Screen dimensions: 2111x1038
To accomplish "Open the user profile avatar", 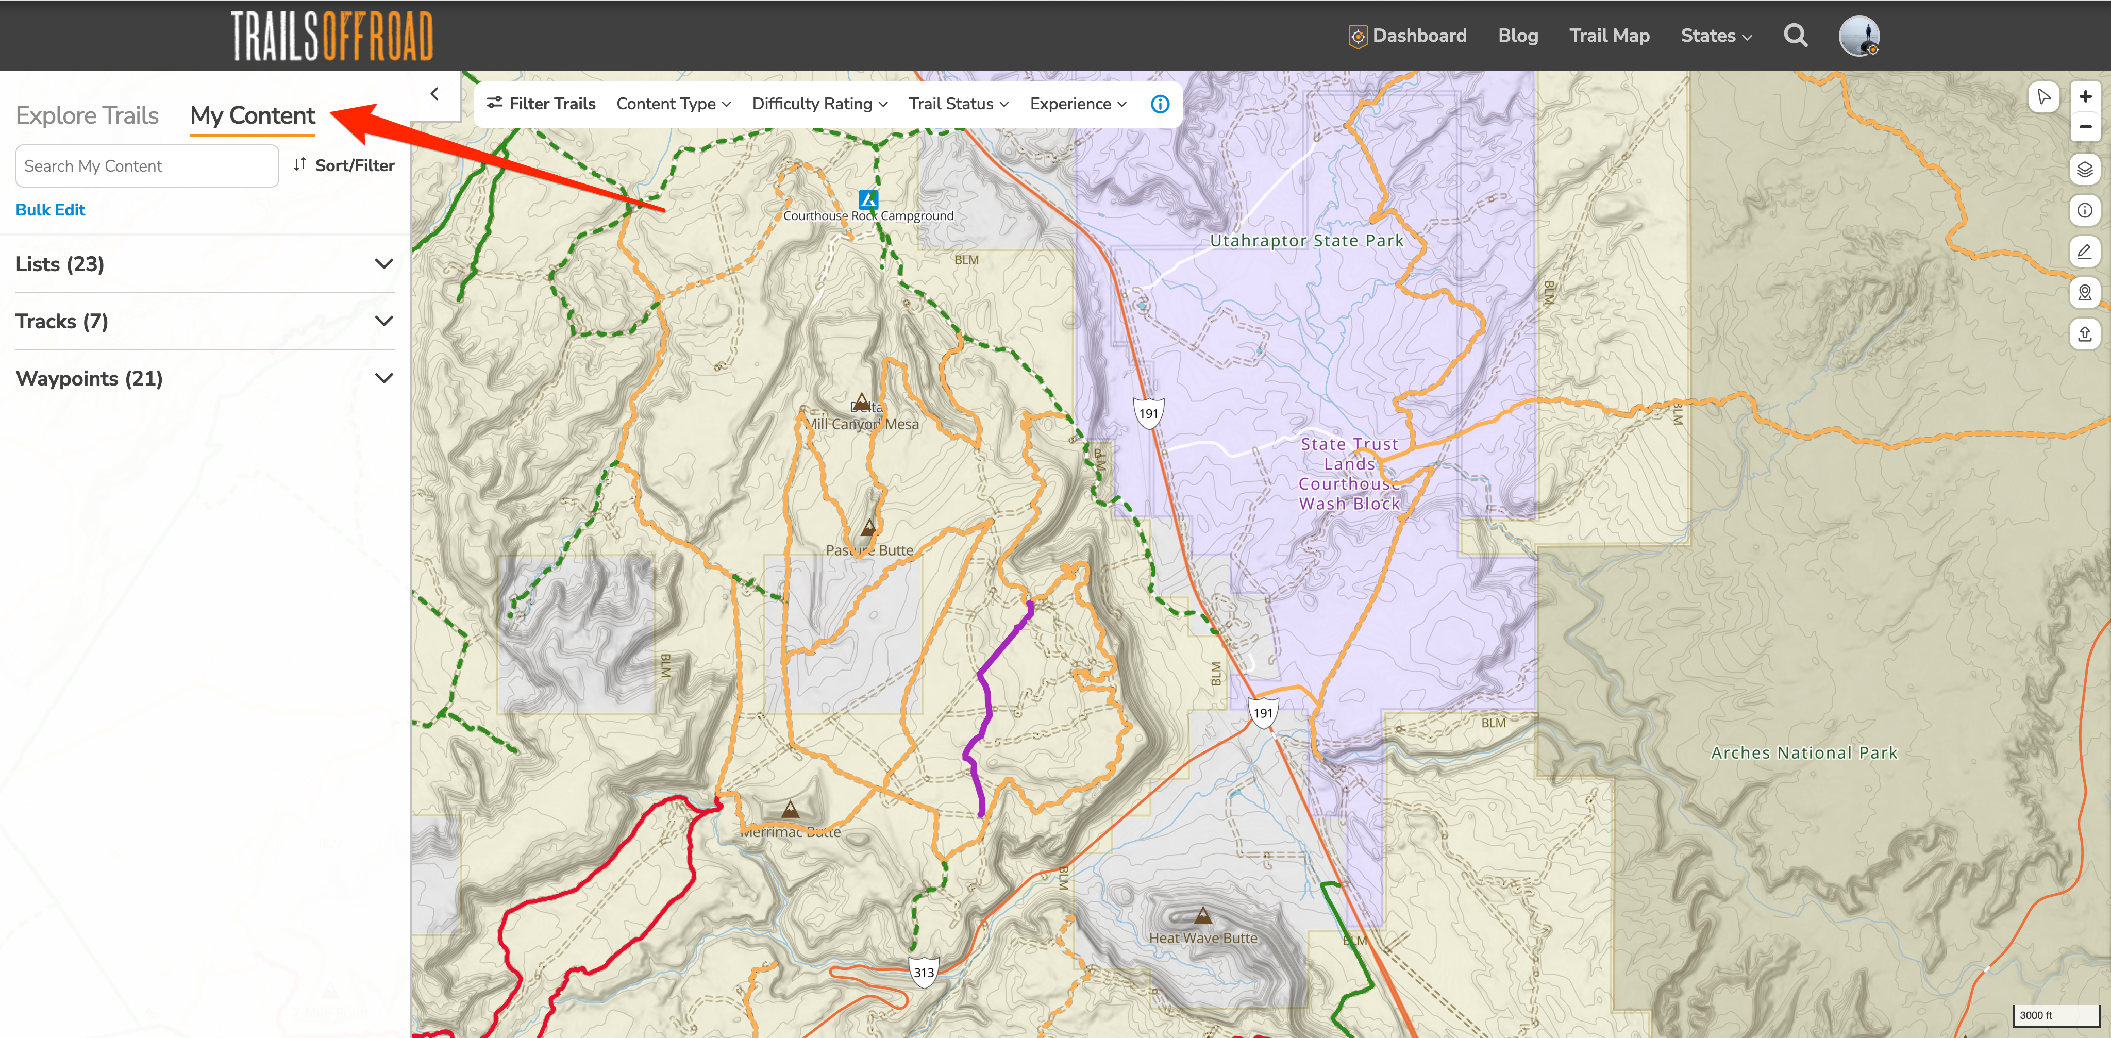I will point(1858,36).
